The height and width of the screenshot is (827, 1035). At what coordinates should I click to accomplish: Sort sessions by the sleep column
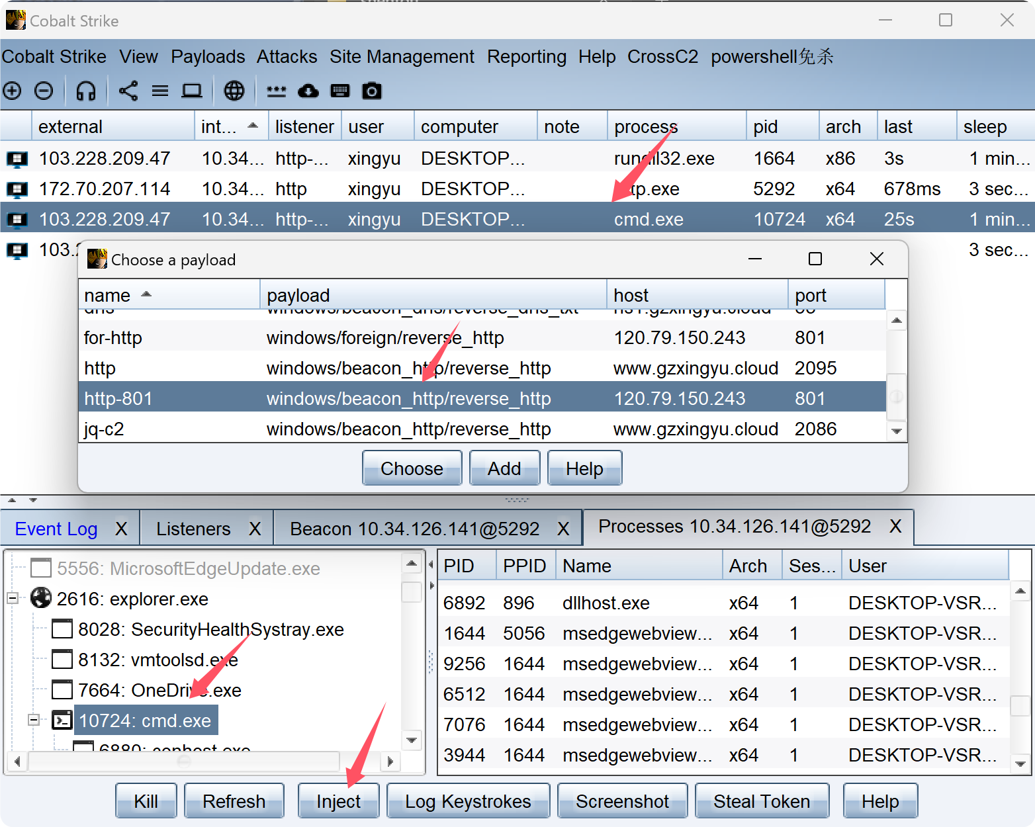tap(995, 126)
